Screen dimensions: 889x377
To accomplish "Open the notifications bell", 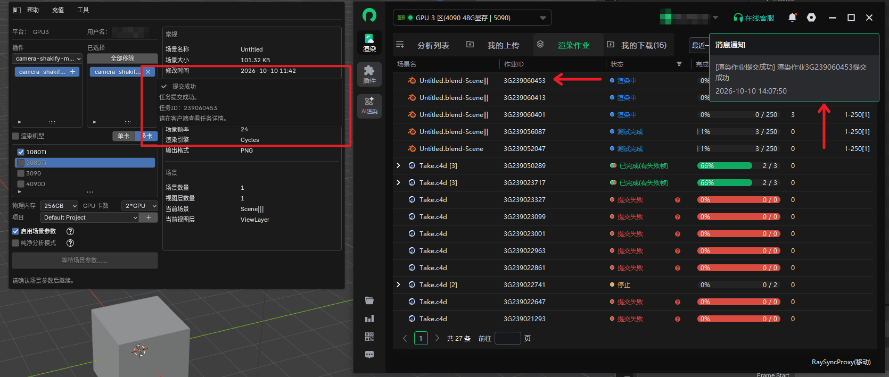I will (x=792, y=18).
